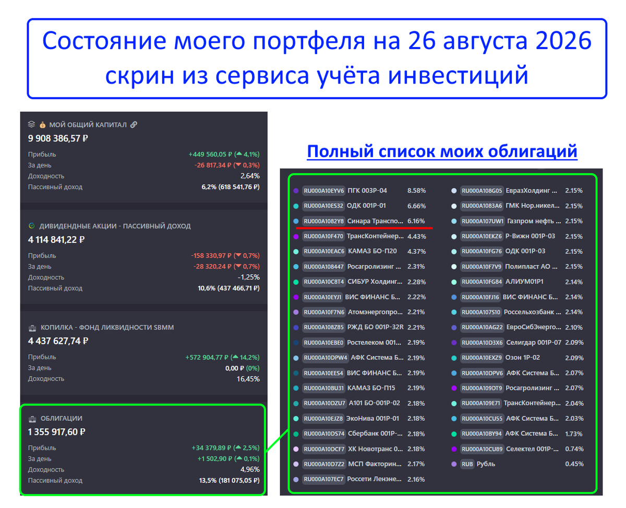
Task: Click the money bag icon in capital header
Action: (x=43, y=125)
